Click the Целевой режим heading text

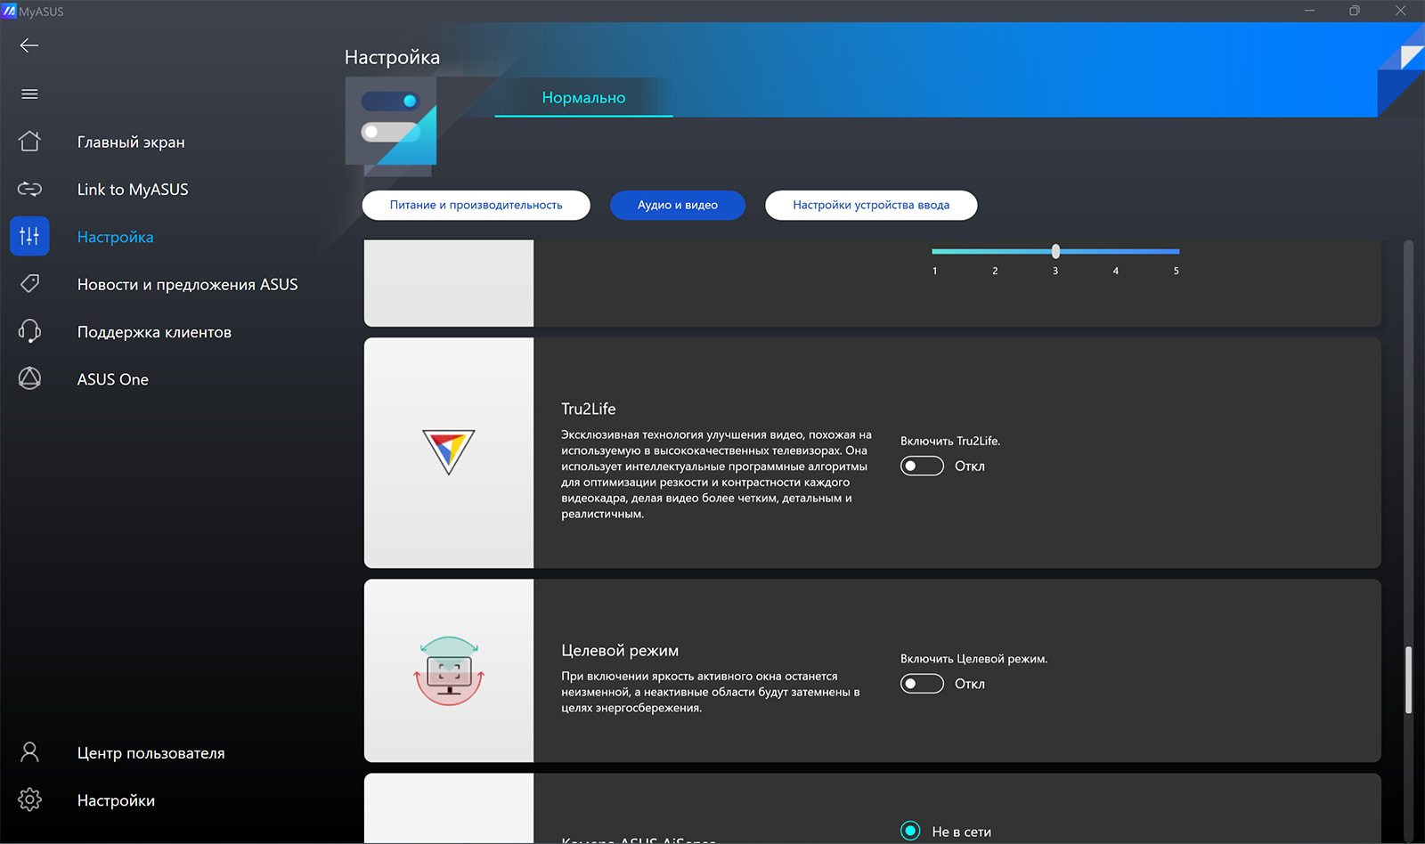tap(620, 651)
